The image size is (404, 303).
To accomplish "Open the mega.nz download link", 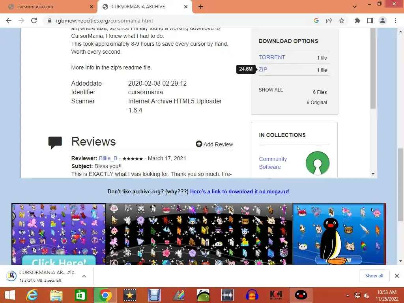I will pos(239,191).
